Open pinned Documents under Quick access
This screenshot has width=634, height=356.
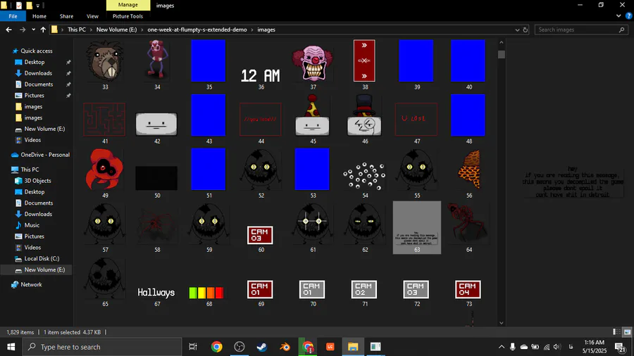click(x=39, y=84)
